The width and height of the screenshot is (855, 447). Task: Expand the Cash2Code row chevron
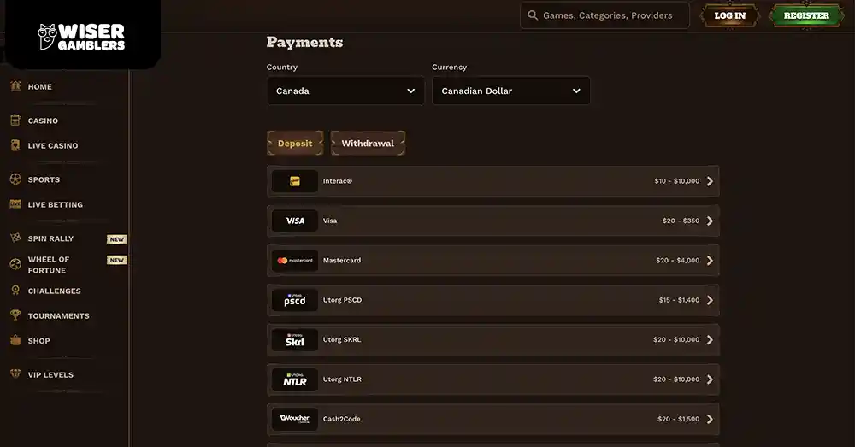click(x=710, y=419)
